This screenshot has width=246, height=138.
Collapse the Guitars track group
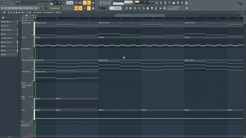pyautogui.click(x=30, y=83)
